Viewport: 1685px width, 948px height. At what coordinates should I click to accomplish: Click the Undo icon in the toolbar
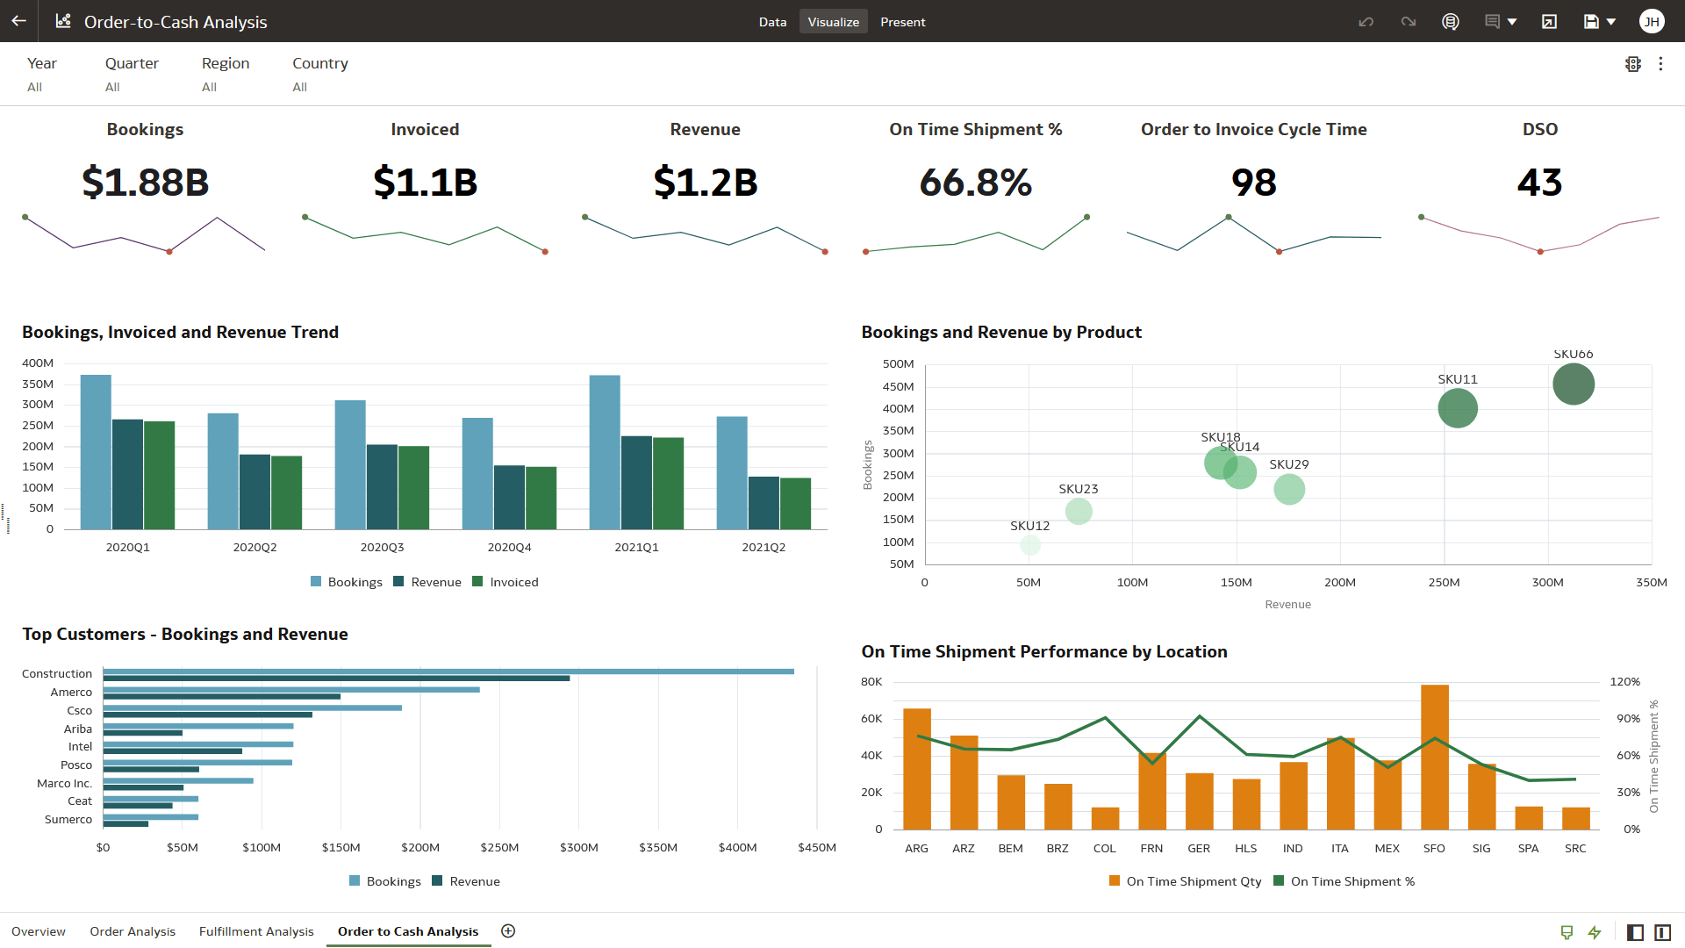1366,21
